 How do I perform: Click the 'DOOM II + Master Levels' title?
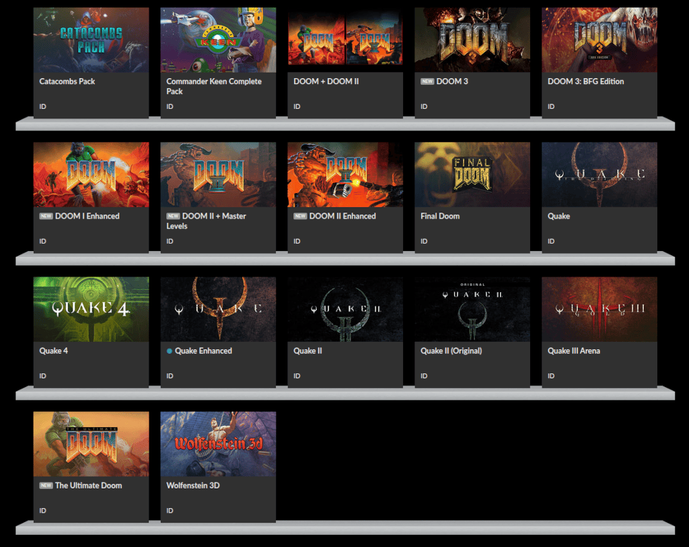pyautogui.click(x=206, y=221)
